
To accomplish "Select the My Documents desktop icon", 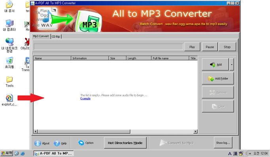I will click(9, 7).
